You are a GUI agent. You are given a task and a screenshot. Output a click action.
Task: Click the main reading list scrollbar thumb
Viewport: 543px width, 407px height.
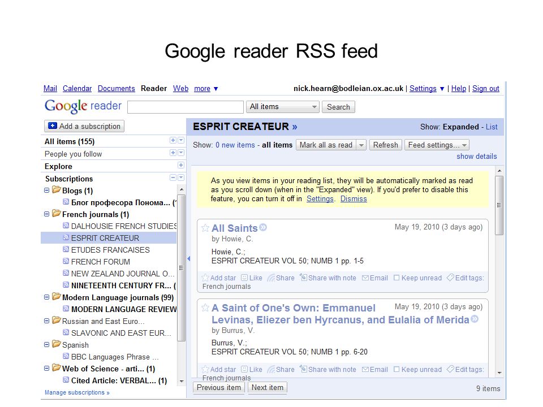(499, 206)
